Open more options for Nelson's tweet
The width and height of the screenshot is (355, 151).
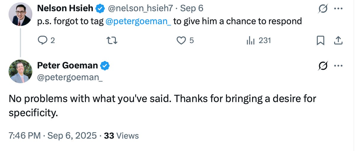(x=338, y=9)
